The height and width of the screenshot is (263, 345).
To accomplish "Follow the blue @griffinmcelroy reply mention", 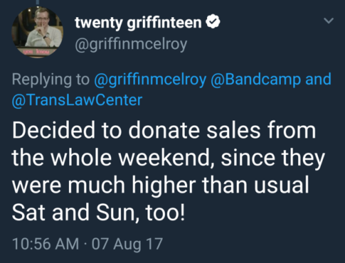I will [x=150, y=80].
